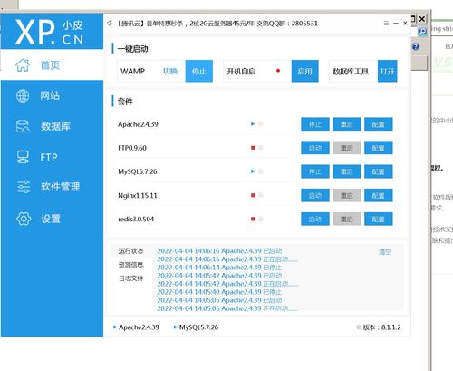Click the red dot next to 开机自启

(278, 71)
